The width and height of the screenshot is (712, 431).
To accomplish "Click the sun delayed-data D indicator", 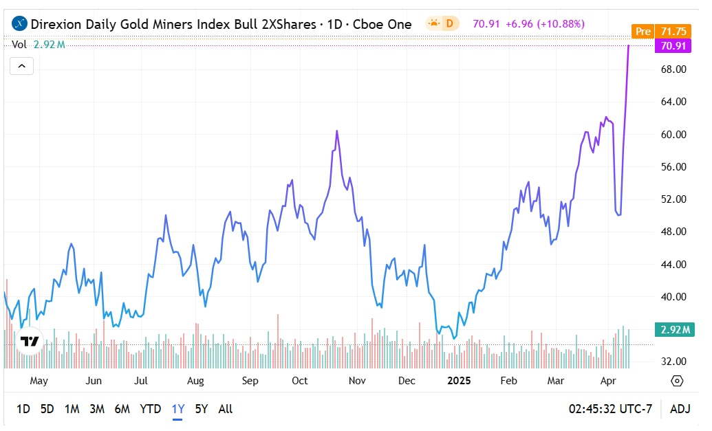I will [x=442, y=24].
